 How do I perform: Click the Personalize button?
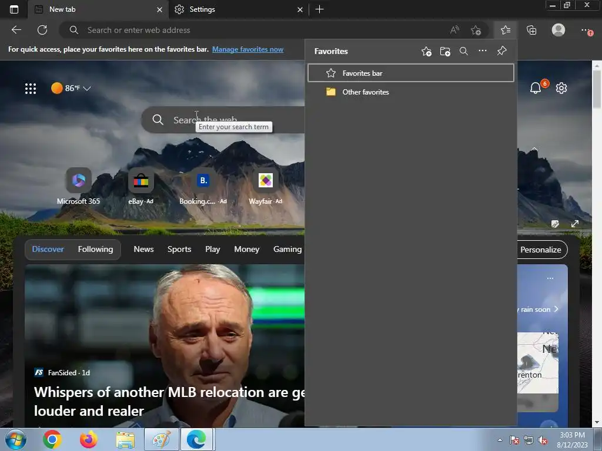click(541, 250)
